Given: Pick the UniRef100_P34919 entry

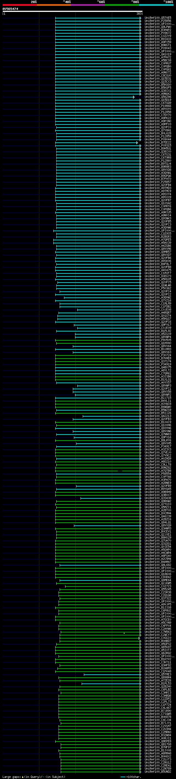Looking at the screenshot, I should [158, 364].
